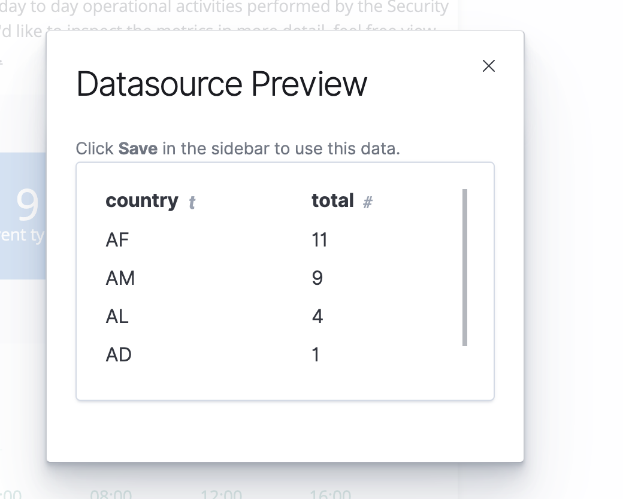Click the bold Save word in instructions
Screen dimensions: 623x499
[x=138, y=148]
